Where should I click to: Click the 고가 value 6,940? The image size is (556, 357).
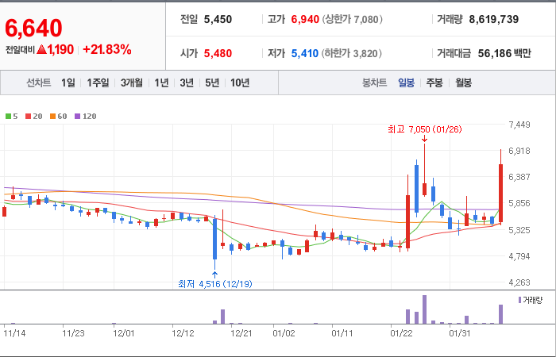305,19
